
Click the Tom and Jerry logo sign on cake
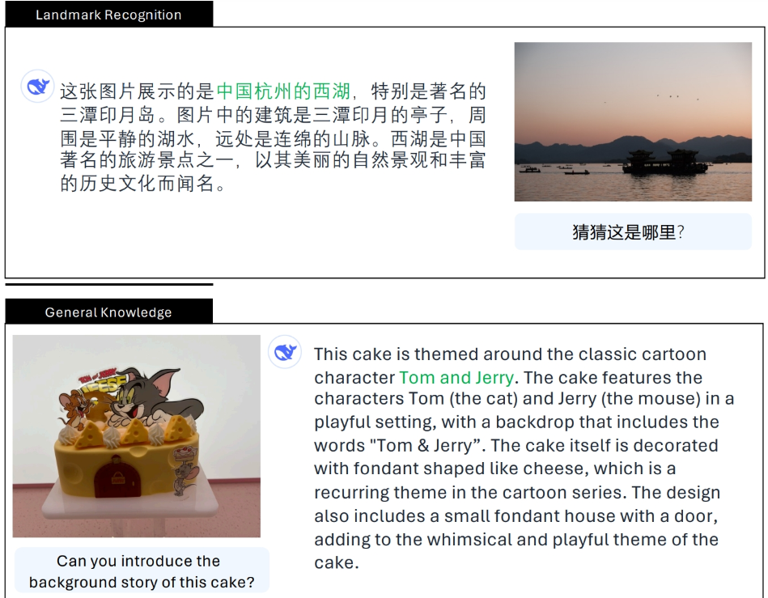point(102,380)
